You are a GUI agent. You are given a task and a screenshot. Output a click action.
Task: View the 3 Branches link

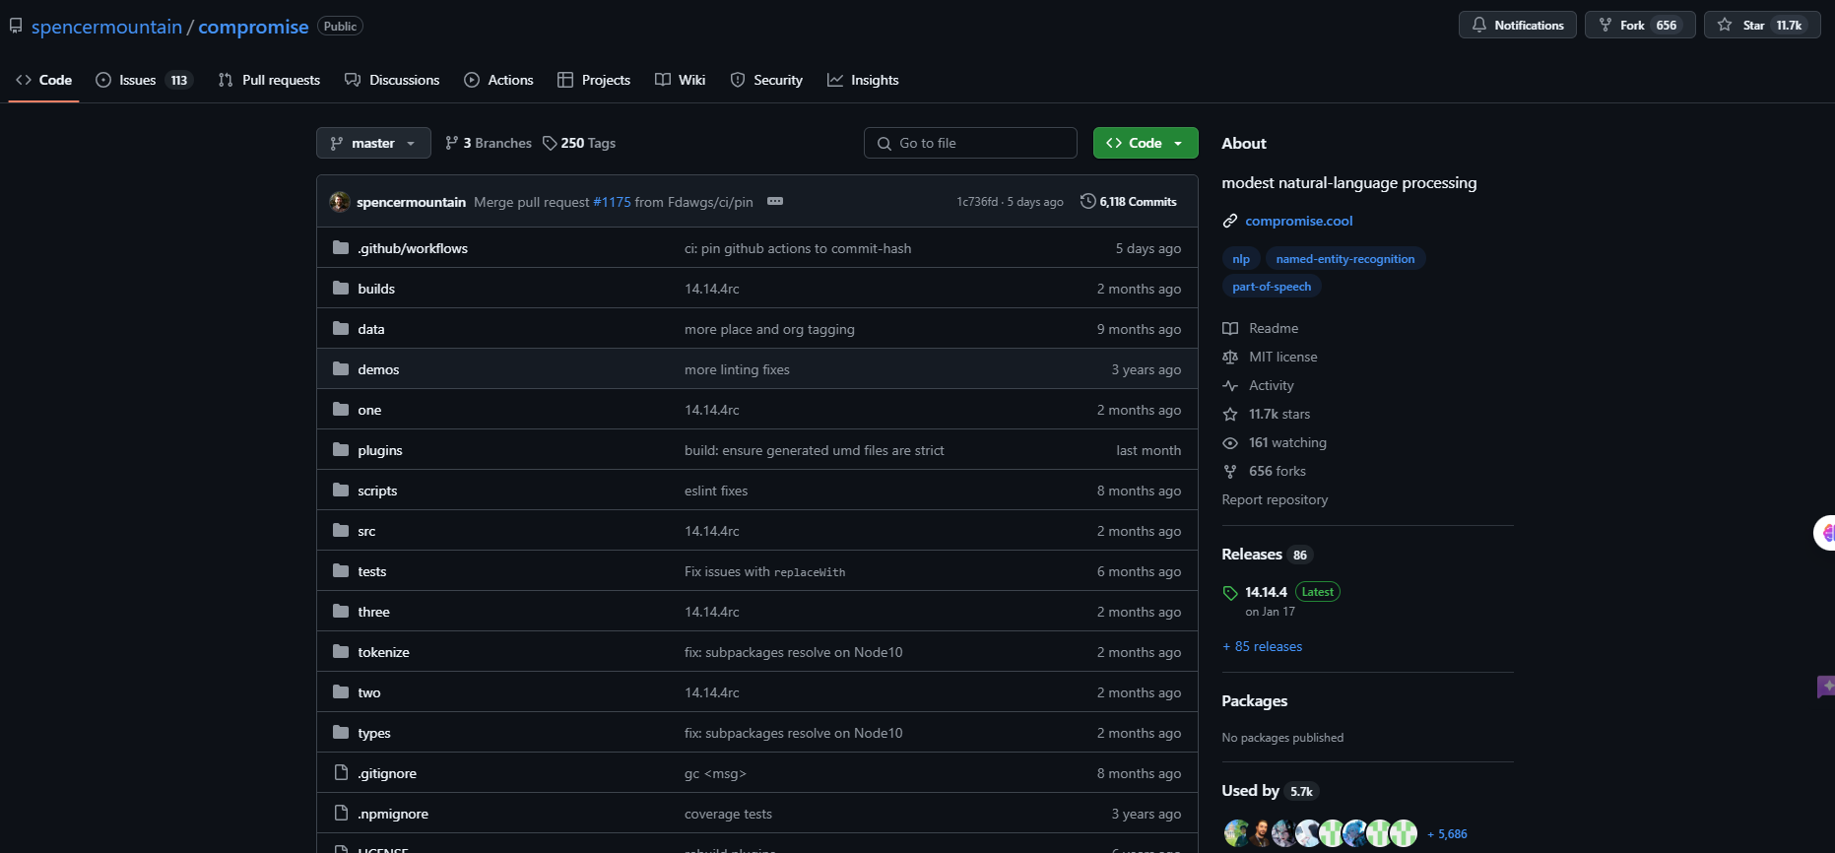(489, 143)
